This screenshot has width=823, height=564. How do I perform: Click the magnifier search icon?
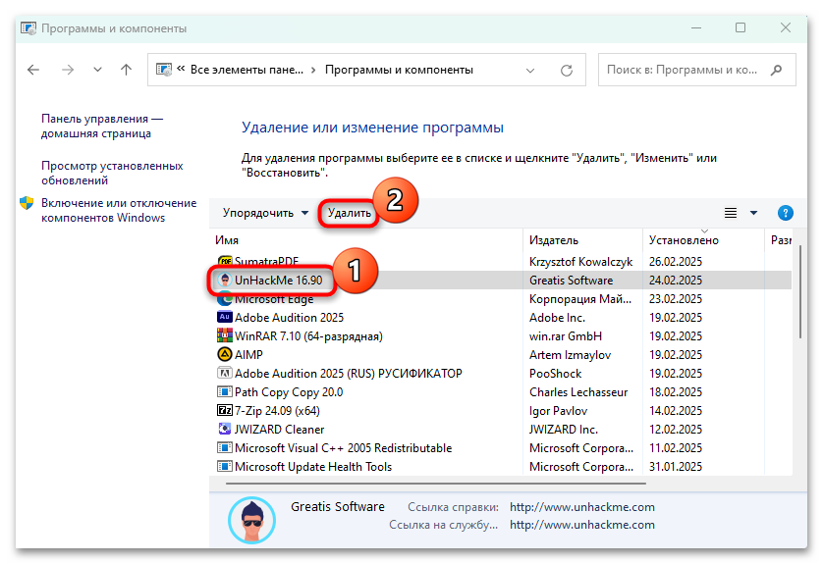pos(776,70)
